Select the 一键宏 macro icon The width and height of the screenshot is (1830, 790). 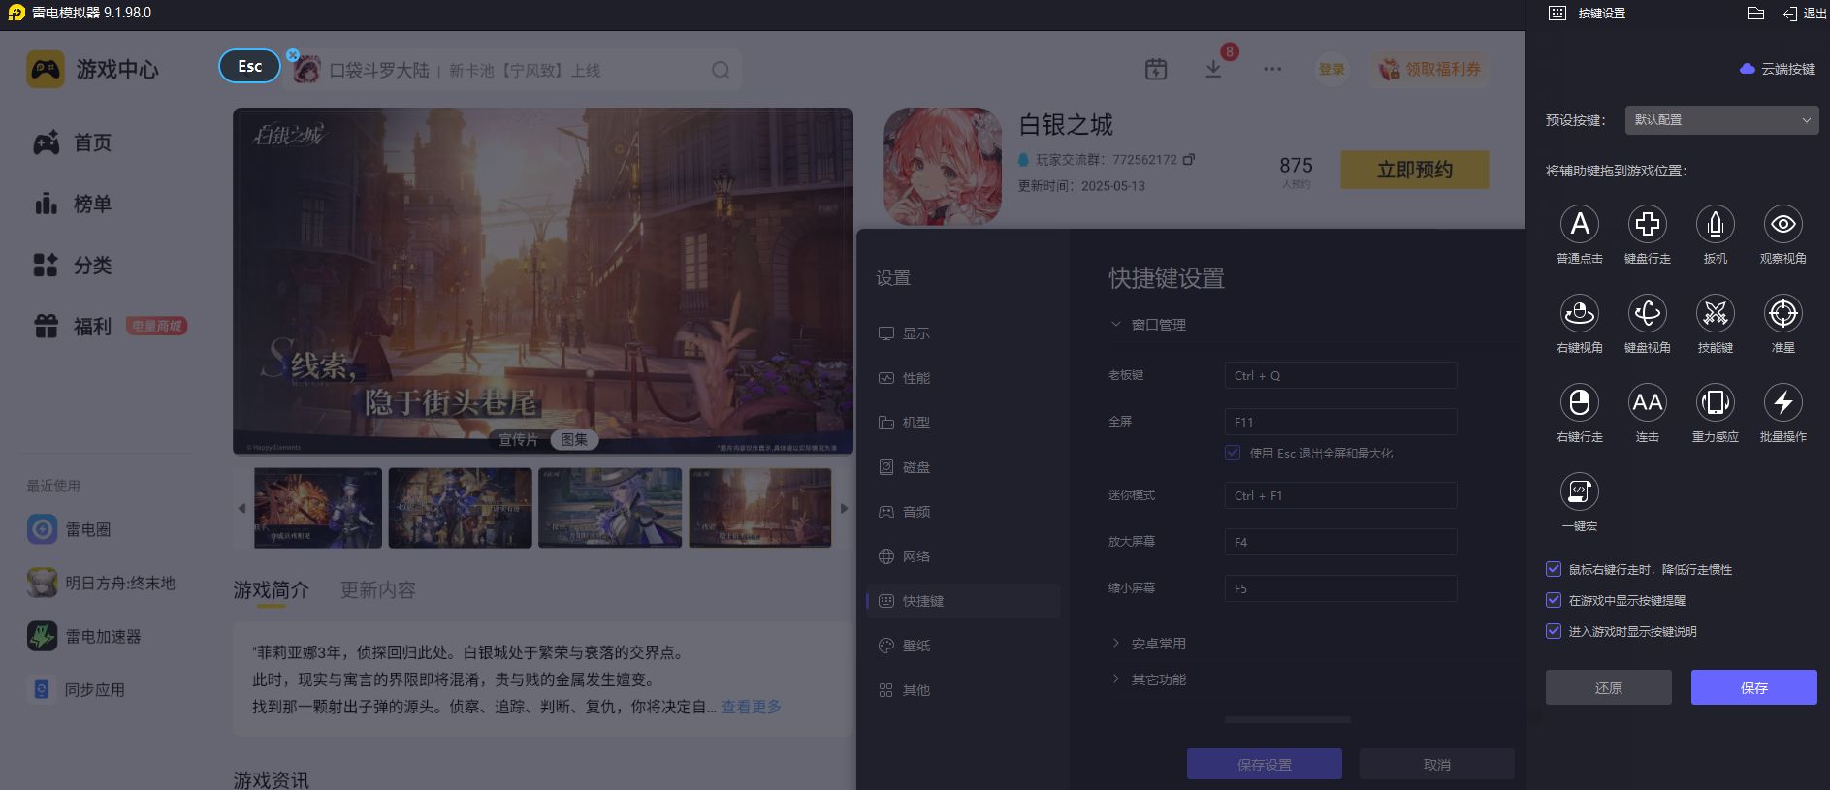coord(1580,491)
